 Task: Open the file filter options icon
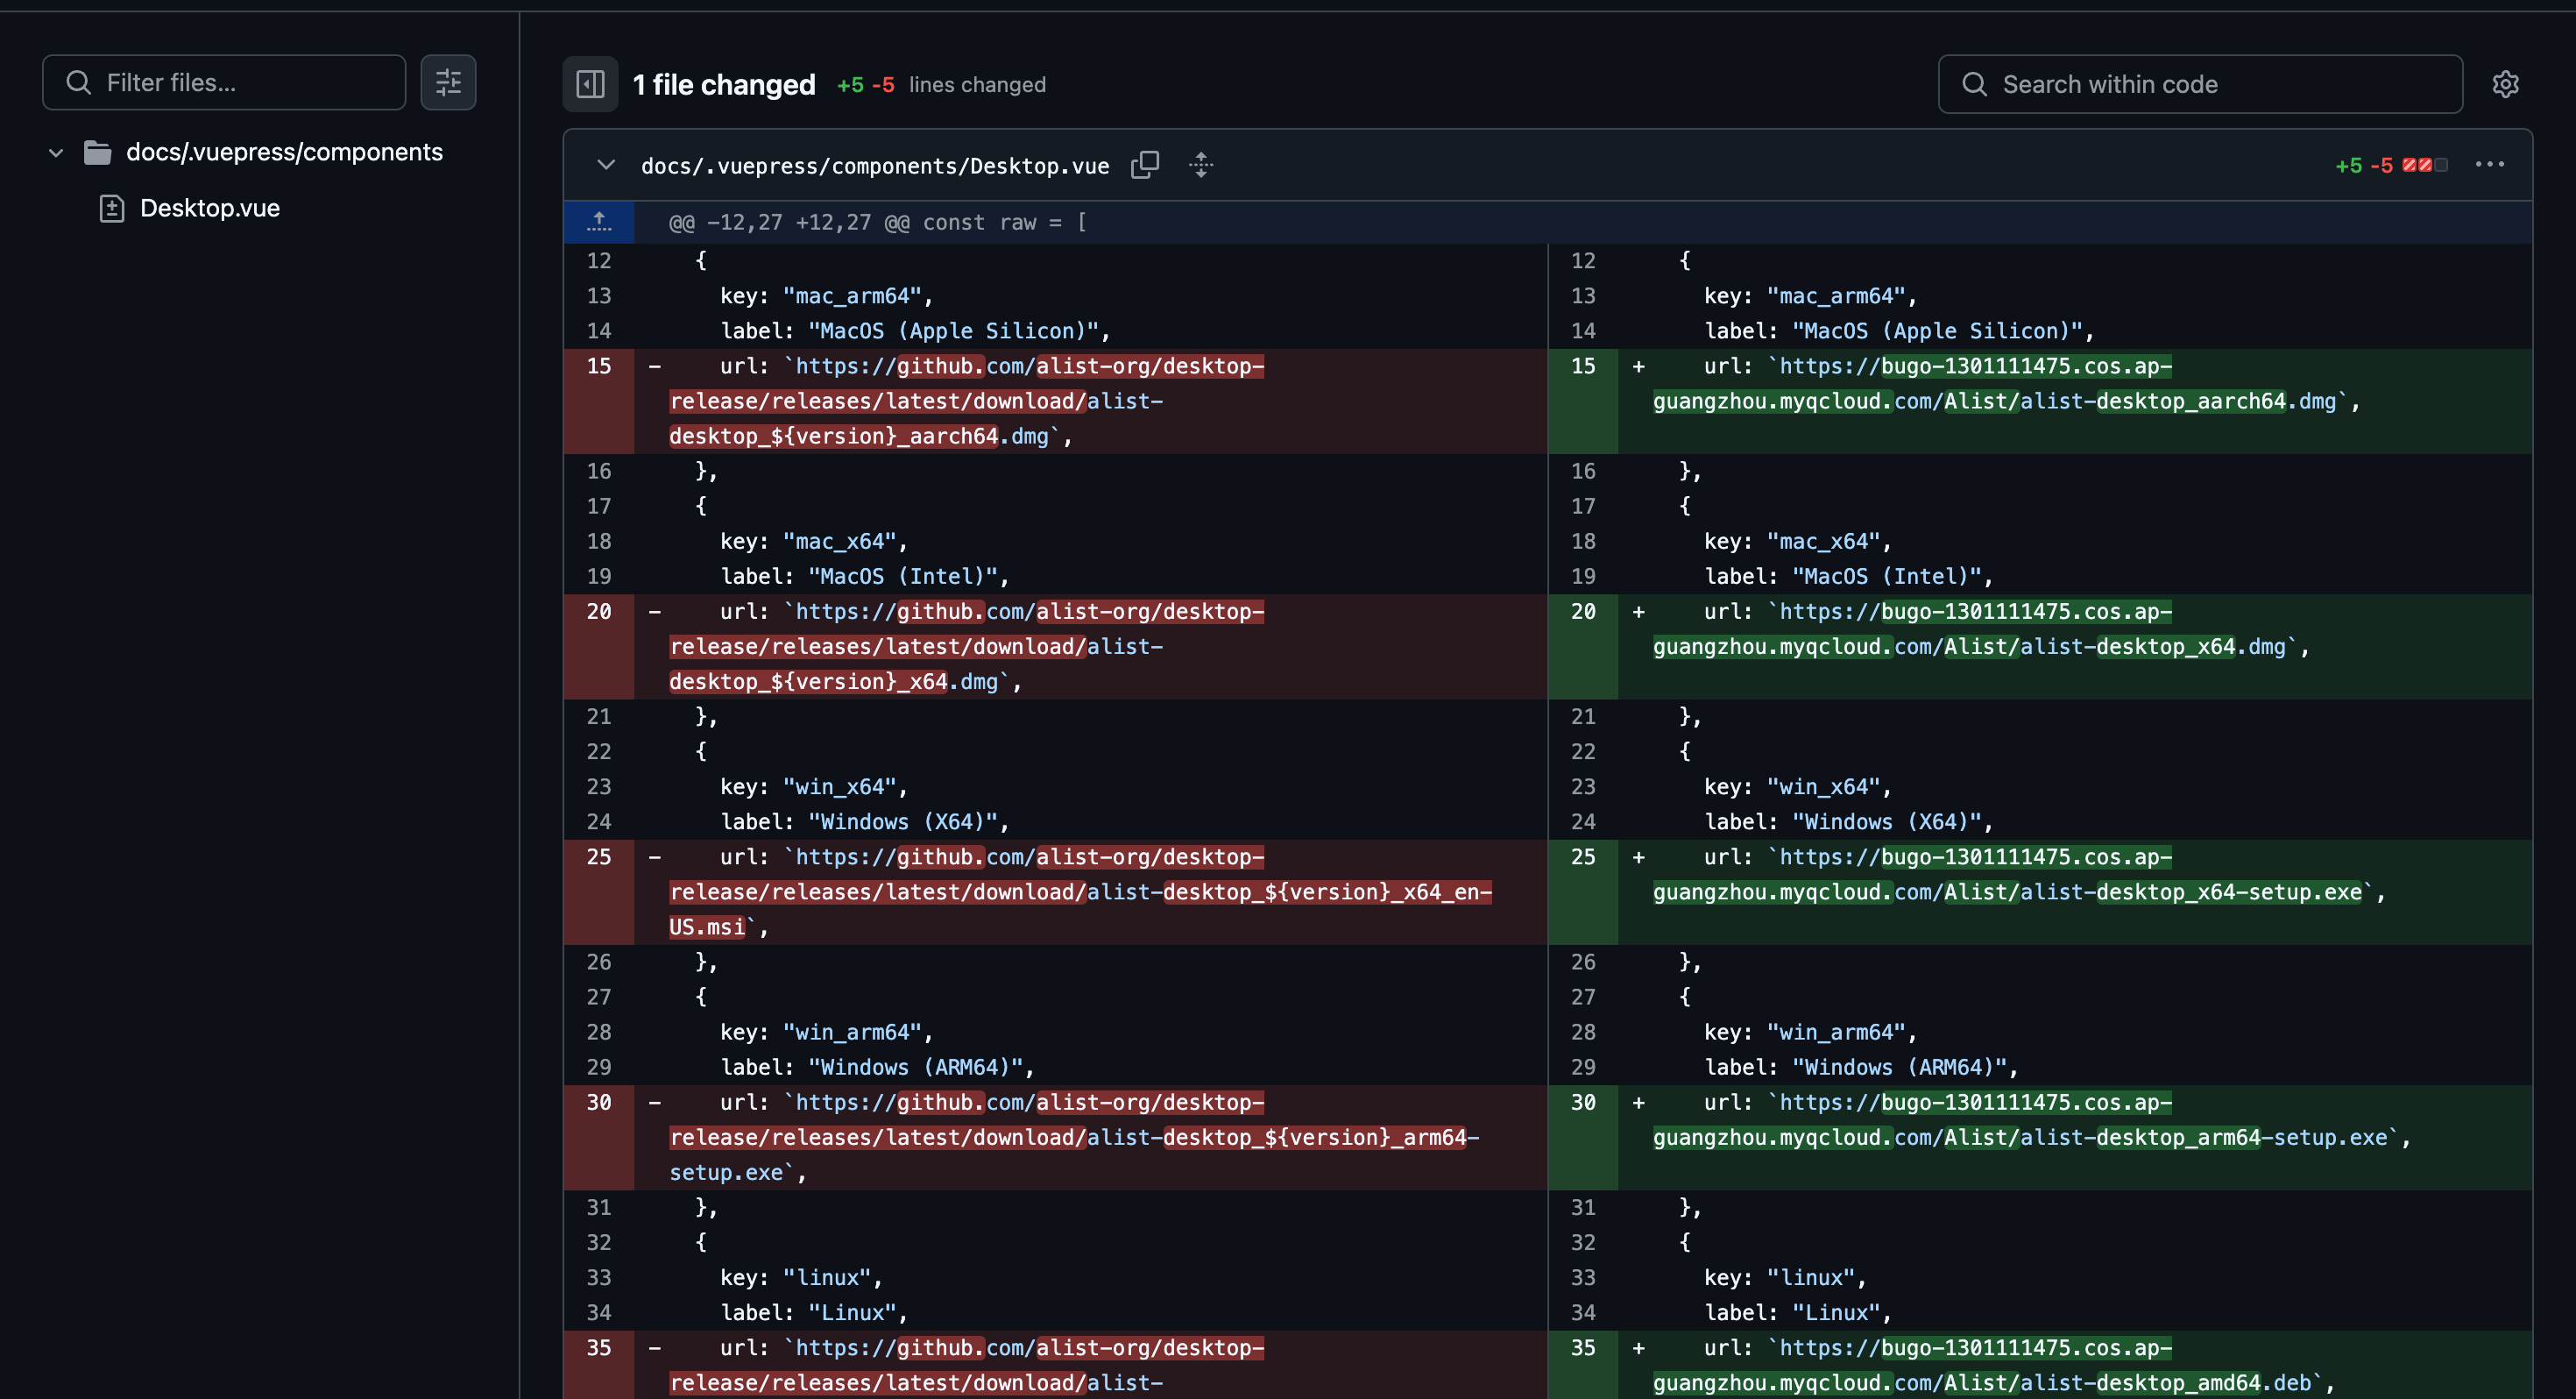tap(448, 82)
